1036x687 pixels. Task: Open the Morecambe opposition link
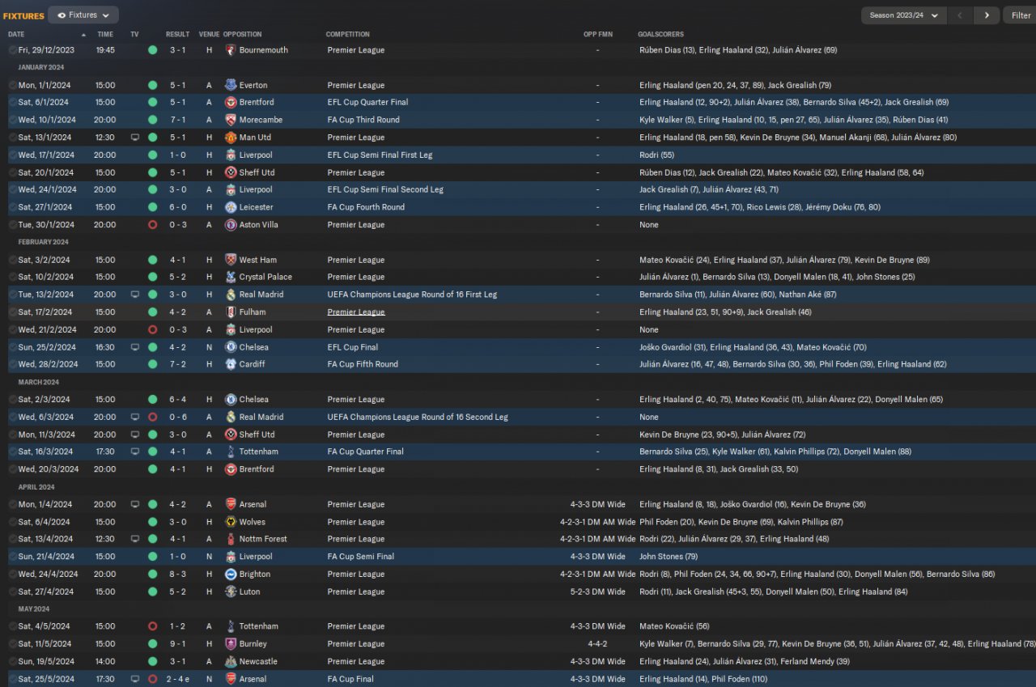pyautogui.click(x=261, y=120)
